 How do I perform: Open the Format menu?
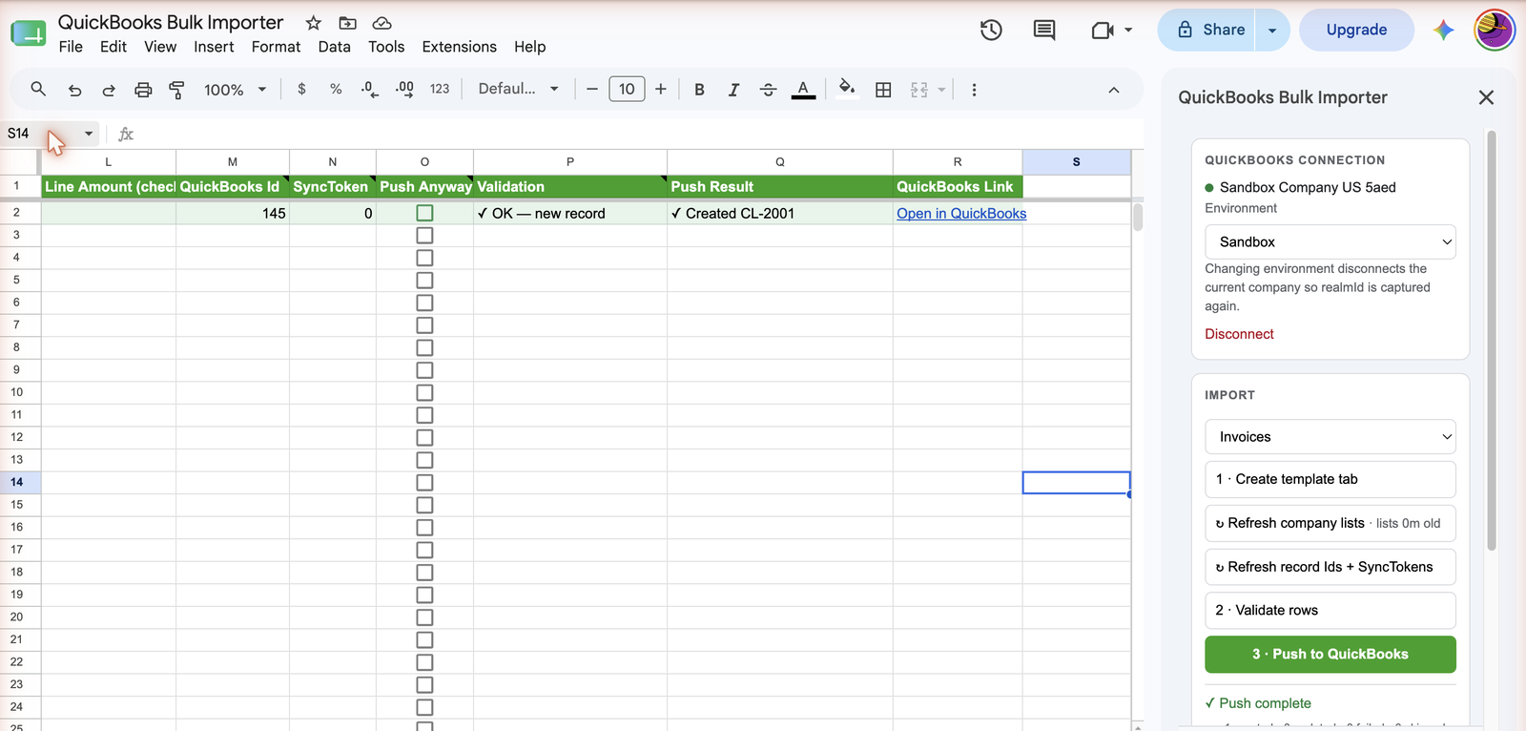point(276,47)
